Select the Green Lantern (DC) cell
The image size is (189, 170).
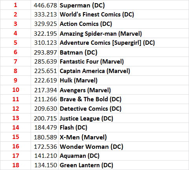click(x=123, y=165)
